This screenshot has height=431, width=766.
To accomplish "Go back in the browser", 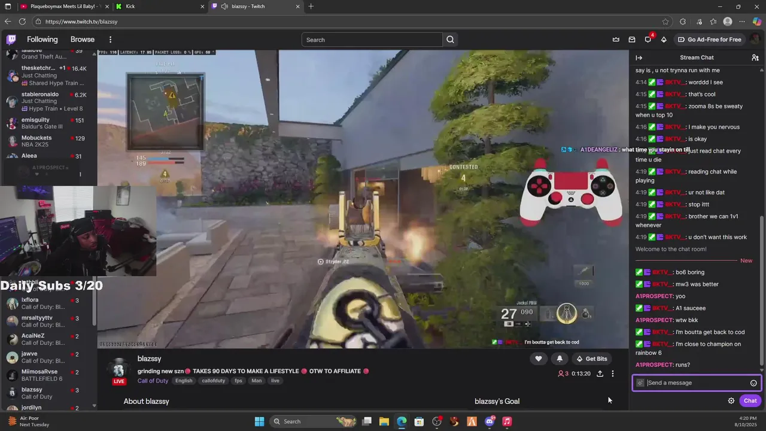I will pos(8,22).
